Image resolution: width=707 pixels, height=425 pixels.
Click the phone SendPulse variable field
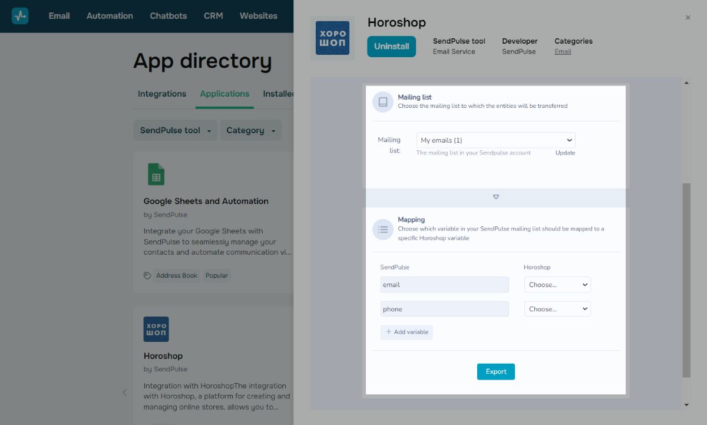[x=445, y=309]
